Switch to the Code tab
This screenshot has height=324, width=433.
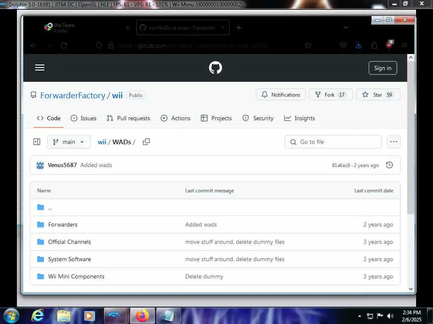coord(49,118)
